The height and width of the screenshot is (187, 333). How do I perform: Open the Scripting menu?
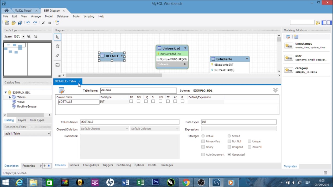[x=89, y=16]
